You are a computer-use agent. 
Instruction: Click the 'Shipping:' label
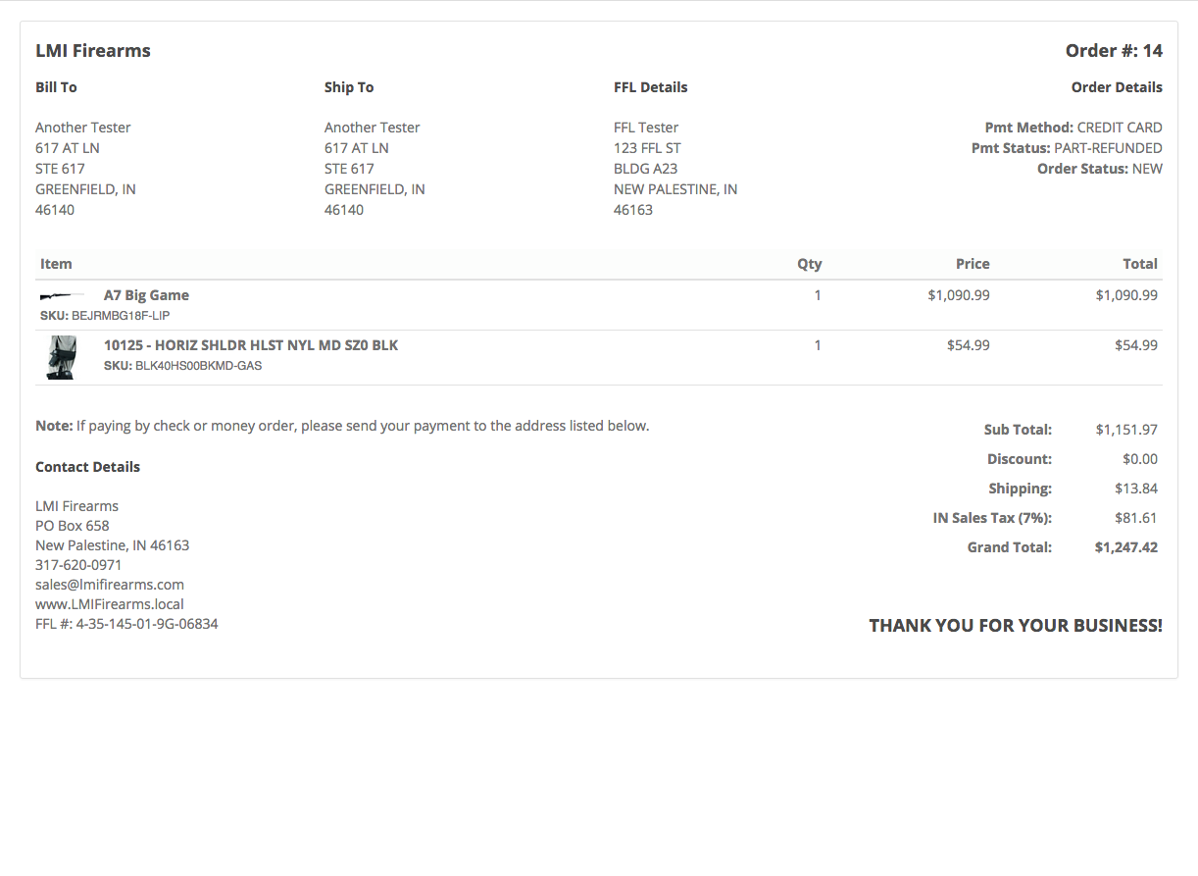[1020, 489]
